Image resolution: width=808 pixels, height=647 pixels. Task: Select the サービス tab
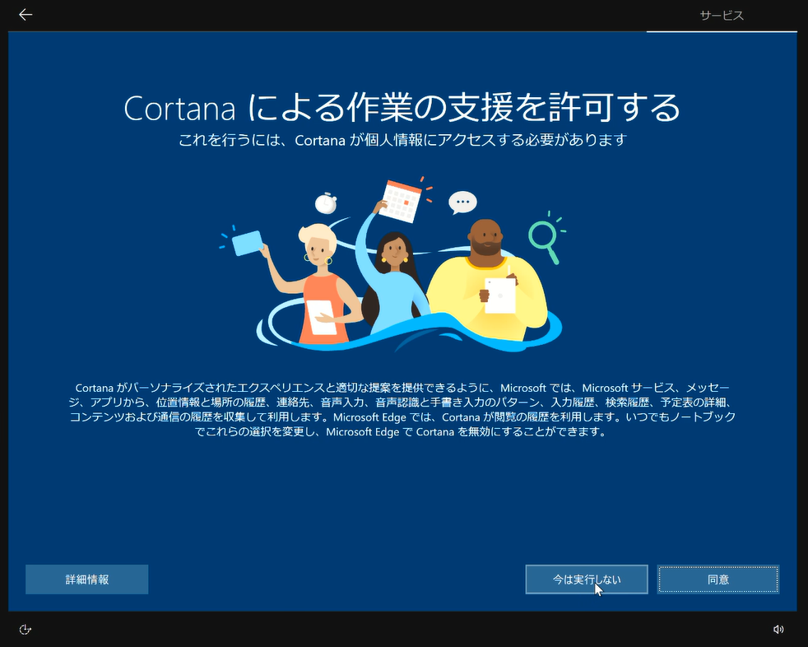(722, 16)
